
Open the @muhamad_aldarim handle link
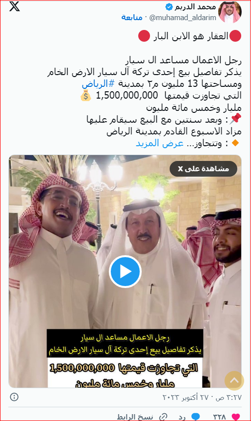point(183,18)
